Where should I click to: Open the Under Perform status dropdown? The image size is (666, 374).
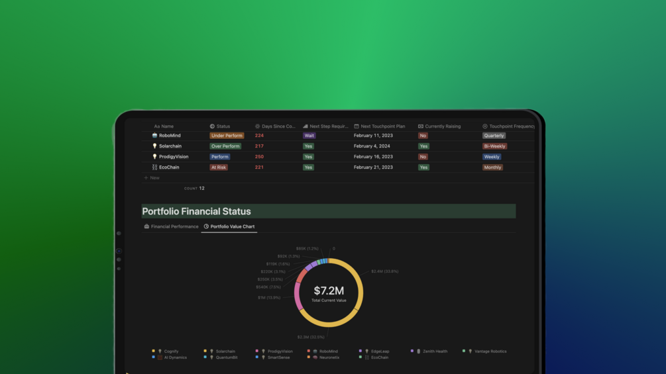click(227, 136)
